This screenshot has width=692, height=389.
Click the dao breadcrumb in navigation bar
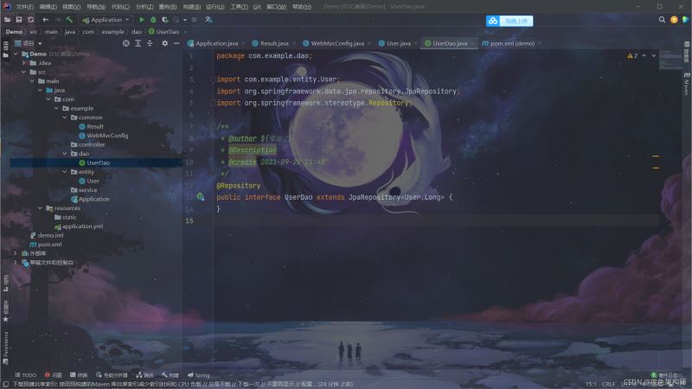[x=137, y=32]
